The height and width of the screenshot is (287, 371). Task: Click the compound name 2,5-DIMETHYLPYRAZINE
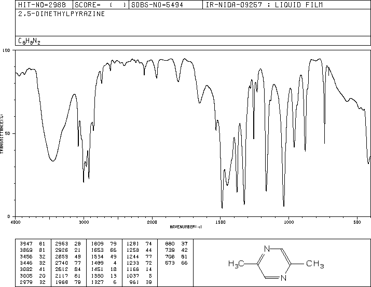pos(62,14)
